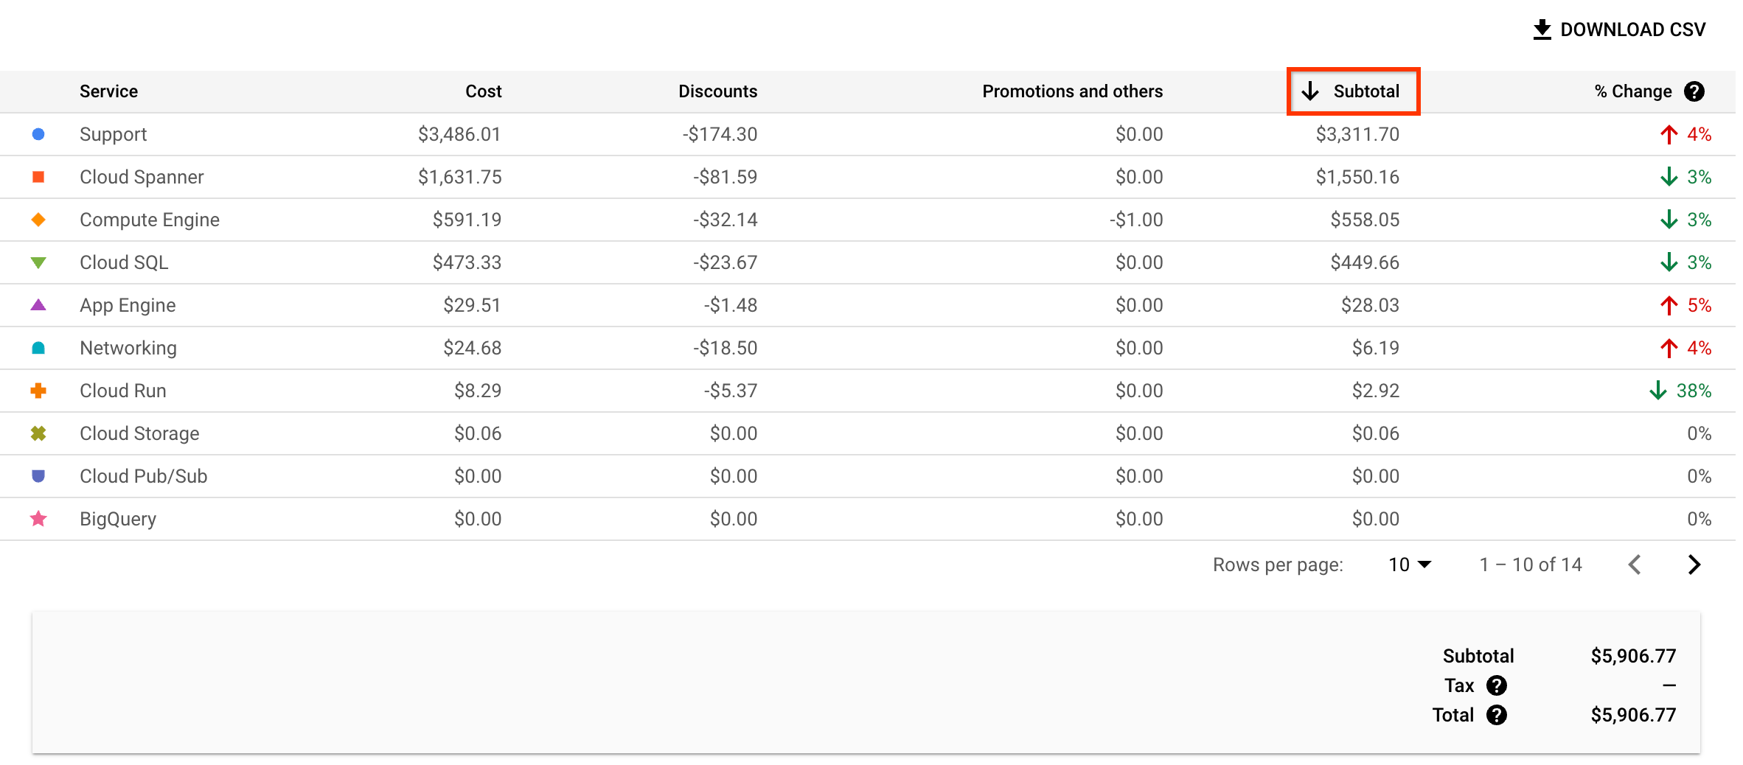Click the $3,486.01 Support cost value

tap(459, 134)
